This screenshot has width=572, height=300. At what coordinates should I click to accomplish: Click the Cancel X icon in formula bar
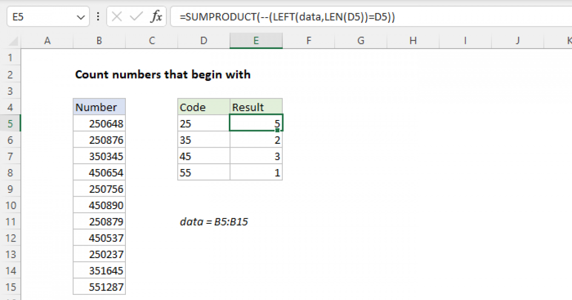point(117,17)
